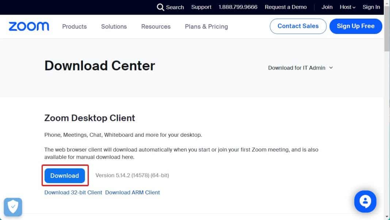The width and height of the screenshot is (390, 220).
Task: Open the Products menu
Action: pos(74,26)
